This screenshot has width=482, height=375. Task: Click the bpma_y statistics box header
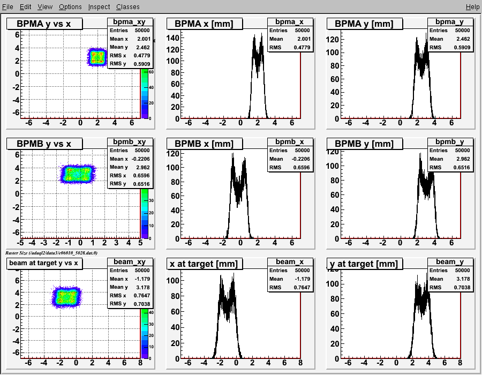pyautogui.click(x=450, y=22)
